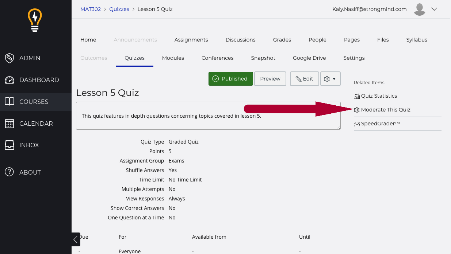This screenshot has height=254, width=451.
Task: Open the SpeedGrader link
Action: [x=381, y=124]
